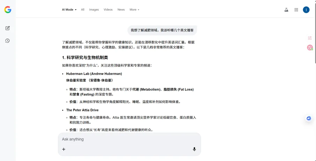
Task: Click the pink grid extension icon
Action: click(x=310, y=38)
